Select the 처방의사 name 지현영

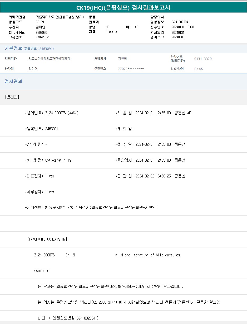pyautogui.click(x=122, y=59)
